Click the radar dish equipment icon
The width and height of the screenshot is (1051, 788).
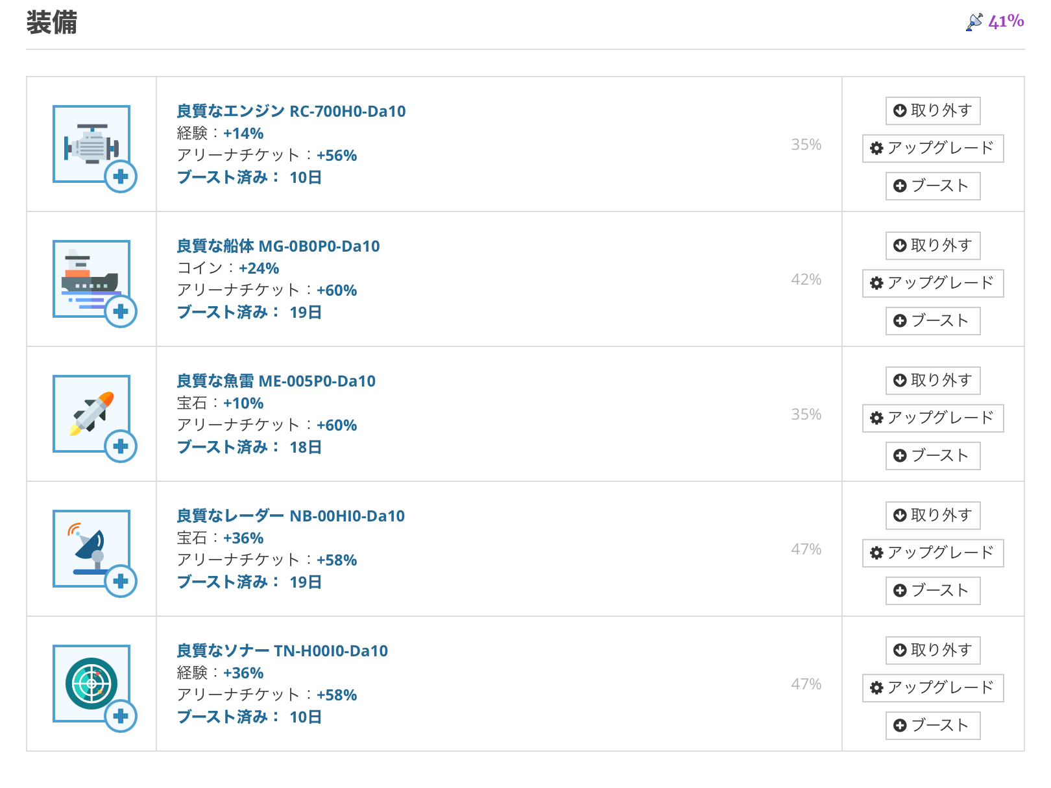click(x=91, y=549)
